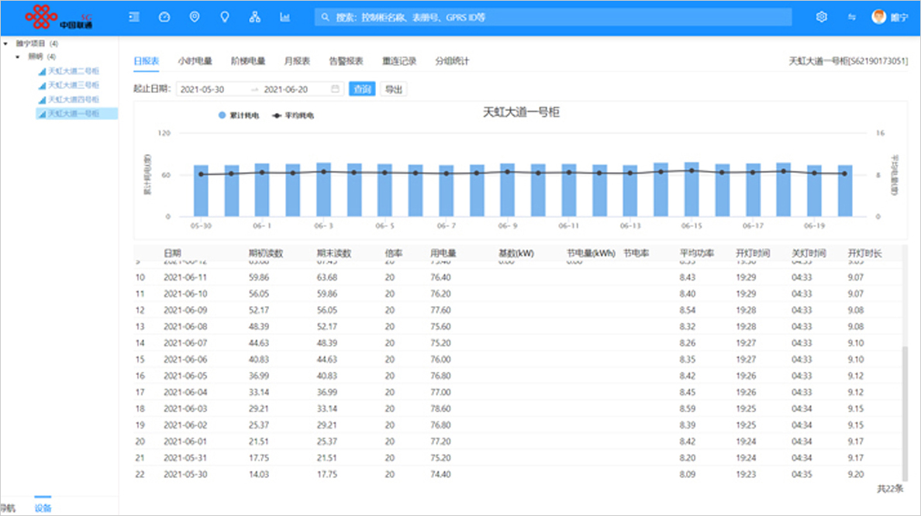Image resolution: width=921 pixels, height=516 pixels.
Task: Click the user avatar in top right
Action: click(878, 17)
